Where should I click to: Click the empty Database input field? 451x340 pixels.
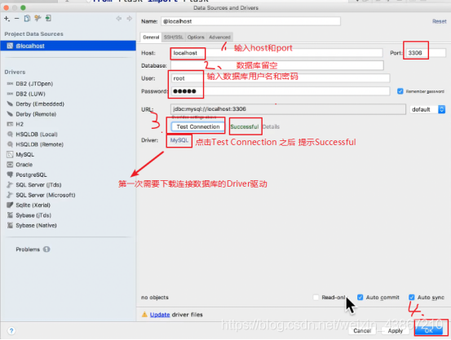(x=277, y=65)
